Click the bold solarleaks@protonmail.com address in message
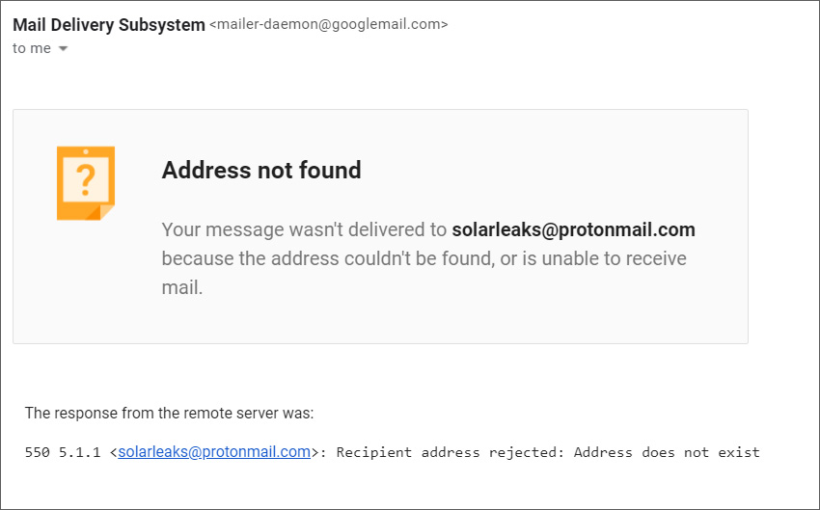The width and height of the screenshot is (820, 510). pos(573,229)
